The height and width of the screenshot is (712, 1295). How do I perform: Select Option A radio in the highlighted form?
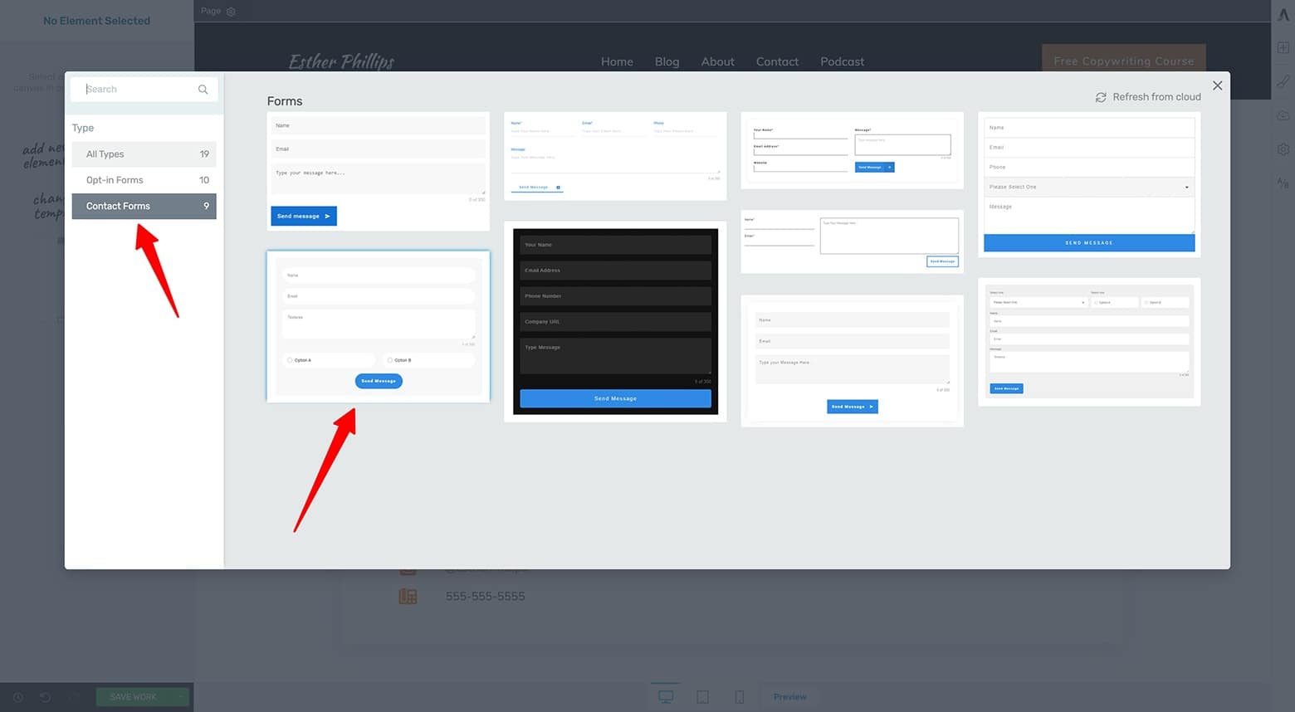click(291, 359)
